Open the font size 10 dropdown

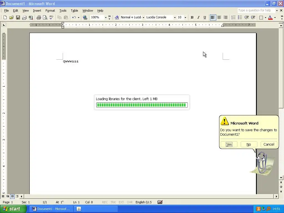pyautogui.click(x=185, y=17)
